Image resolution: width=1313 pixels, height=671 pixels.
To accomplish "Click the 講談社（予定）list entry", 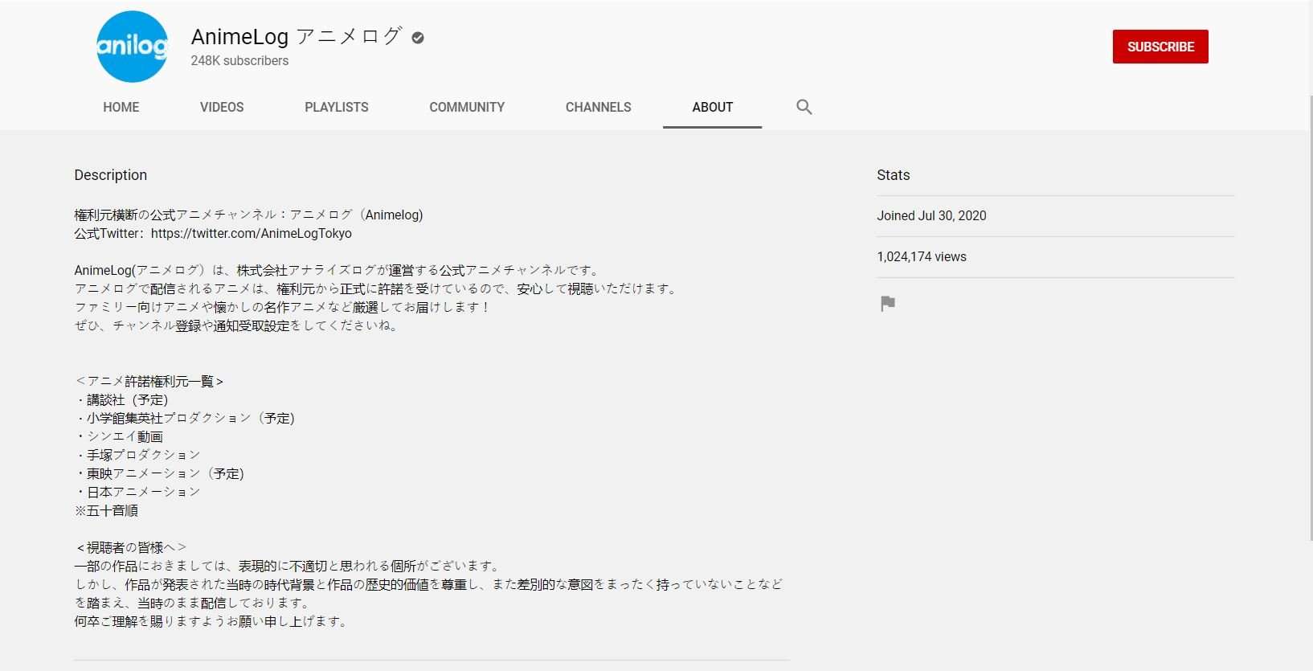I will coord(122,400).
